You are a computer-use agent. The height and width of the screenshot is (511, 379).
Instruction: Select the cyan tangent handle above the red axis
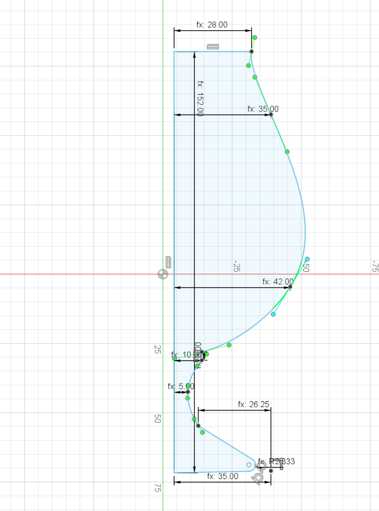pyautogui.click(x=308, y=259)
